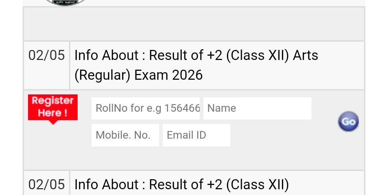Click the blue round Go button
The width and height of the screenshot is (388, 195).
click(x=348, y=121)
